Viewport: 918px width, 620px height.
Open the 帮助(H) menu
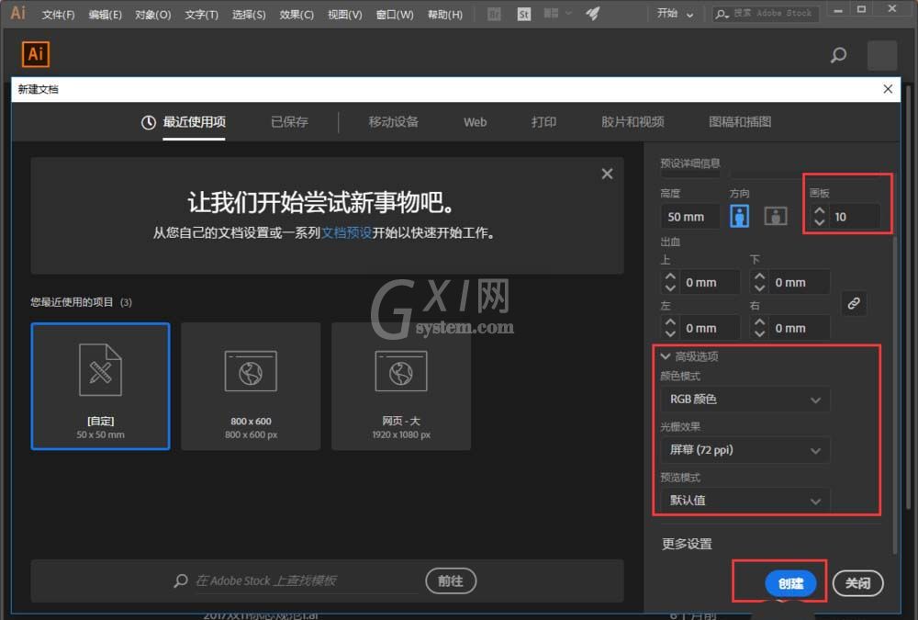click(445, 15)
